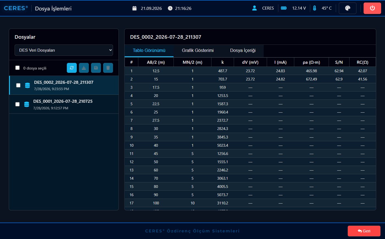Select file DES_0001_2026-07-28_210725 in list
The height and width of the screenshot is (239, 385).
tap(64, 104)
